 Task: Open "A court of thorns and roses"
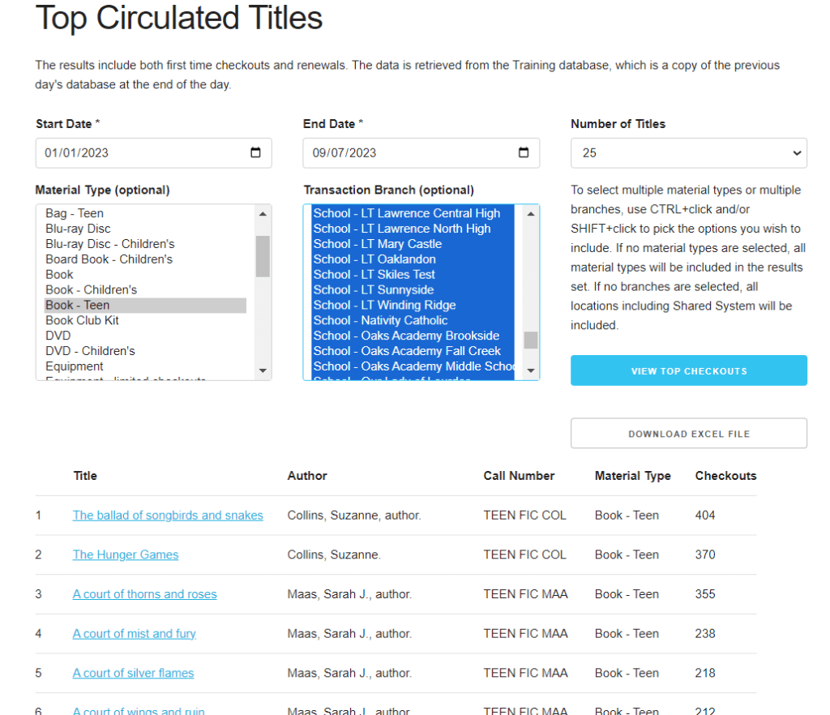(144, 593)
